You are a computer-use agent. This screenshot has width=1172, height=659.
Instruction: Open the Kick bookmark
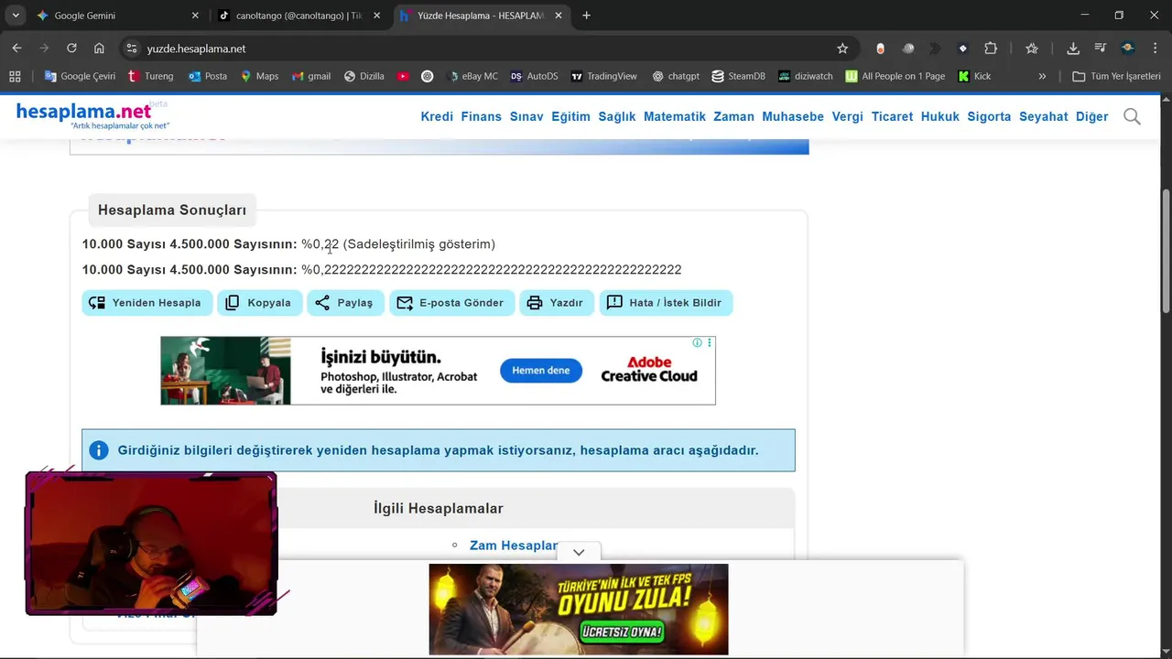(x=974, y=76)
